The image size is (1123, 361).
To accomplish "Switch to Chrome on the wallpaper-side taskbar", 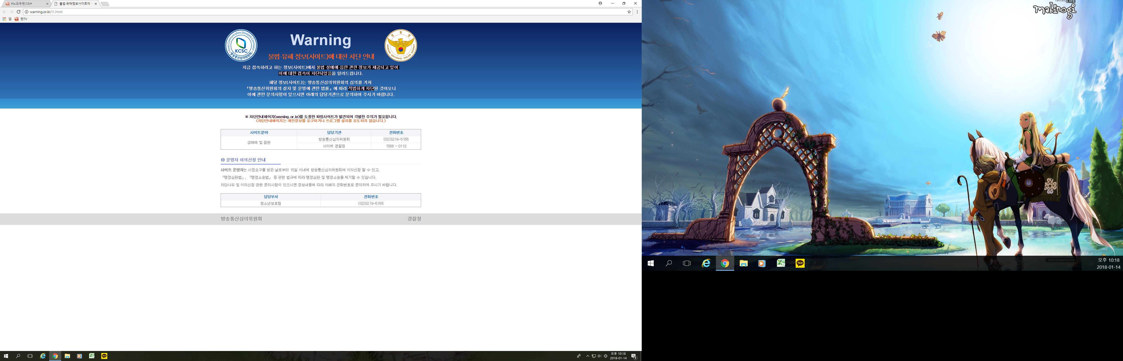I will pyautogui.click(x=725, y=263).
